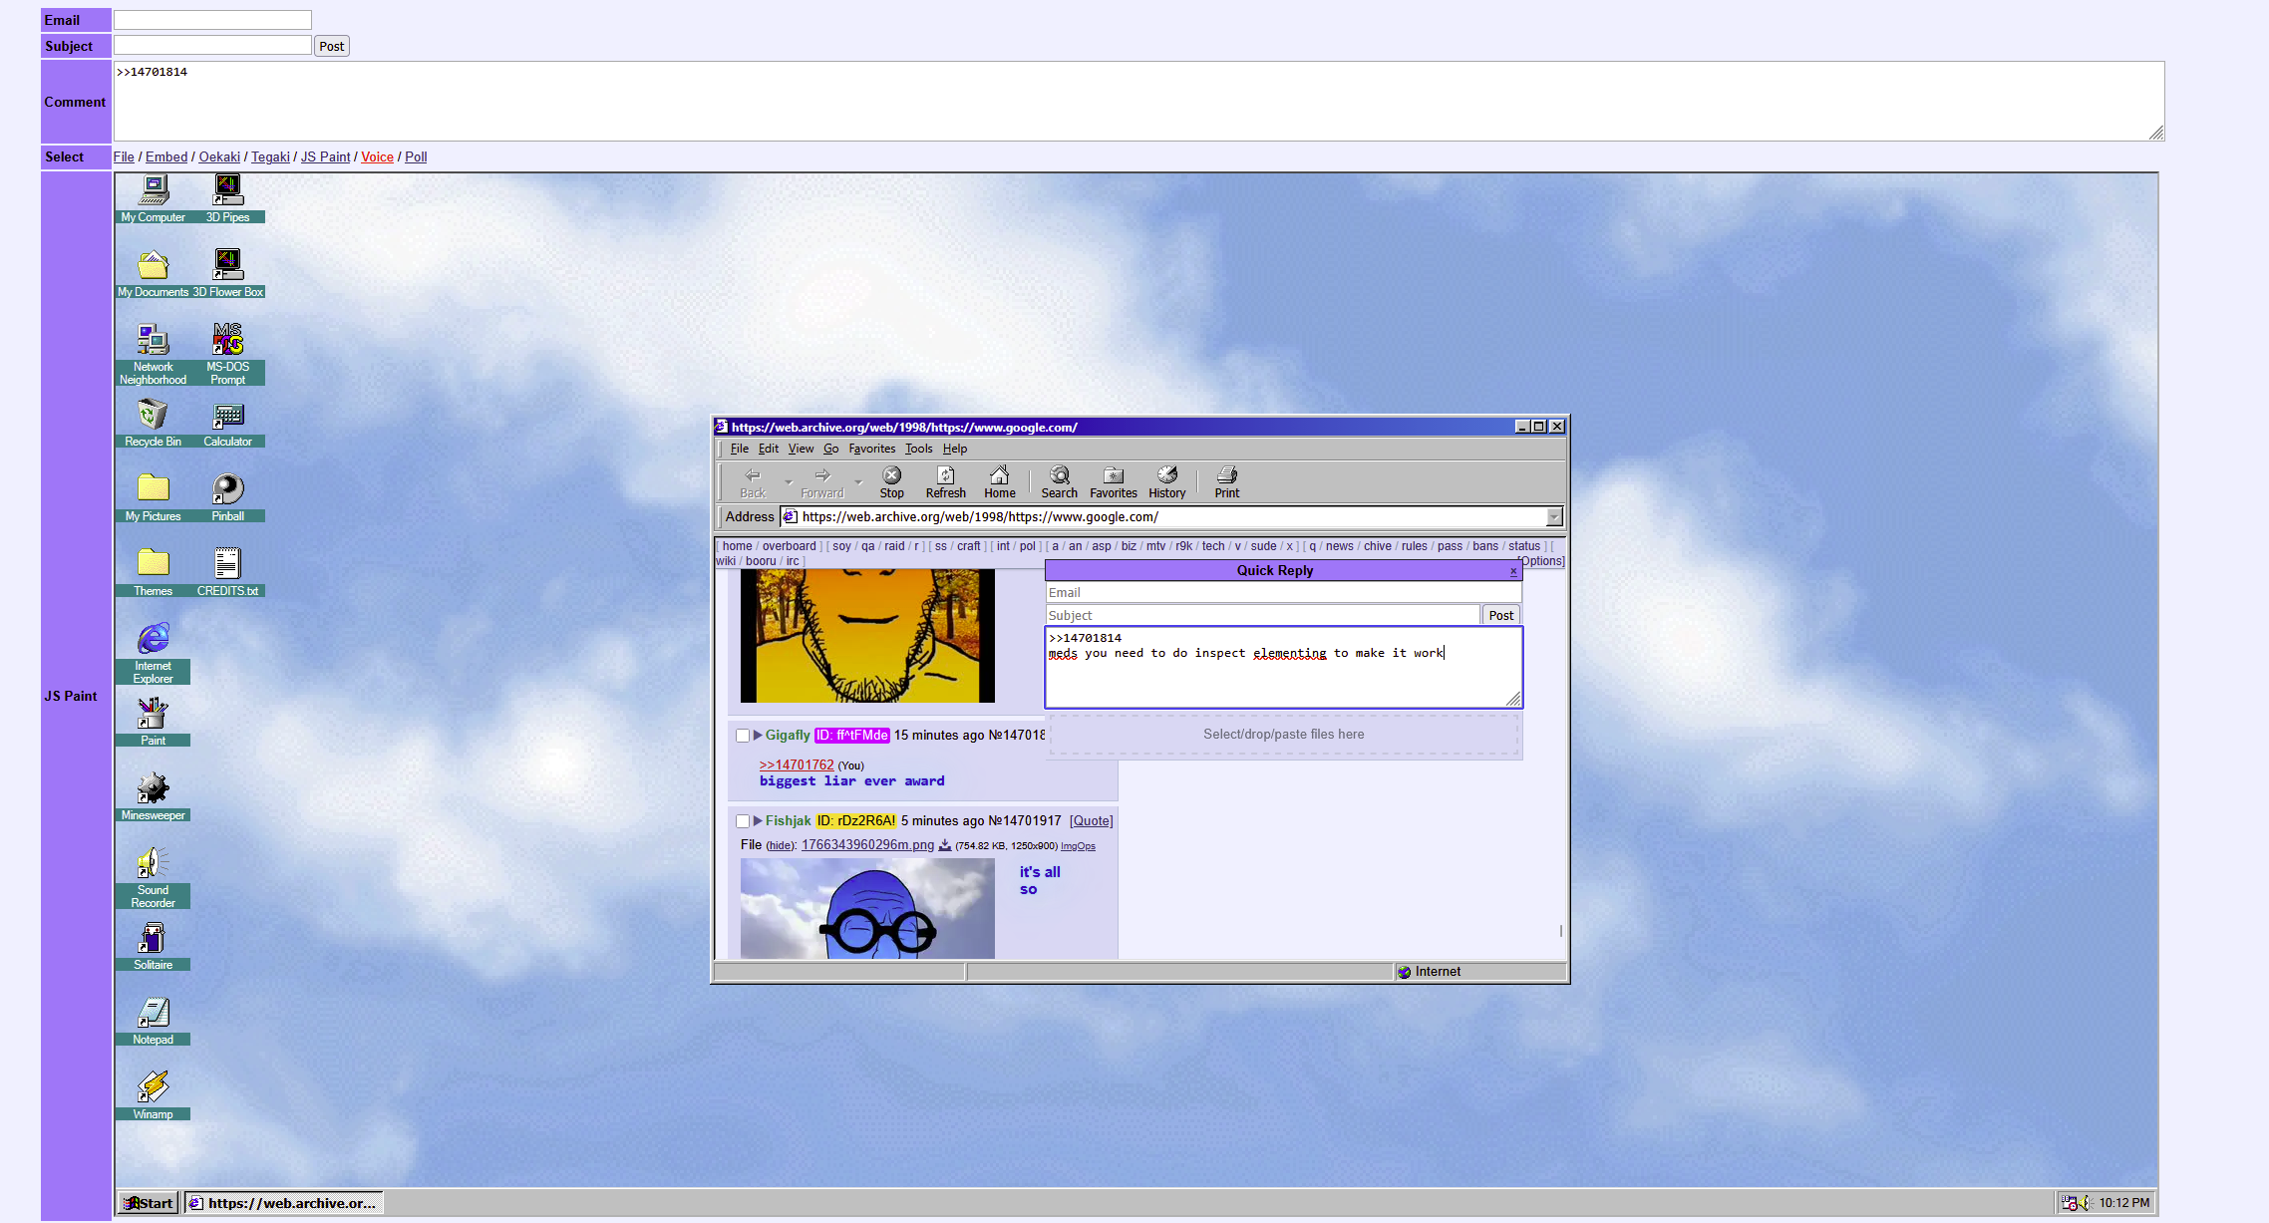
Task: Open the MS-DOS Prompt icon
Action: point(227,340)
